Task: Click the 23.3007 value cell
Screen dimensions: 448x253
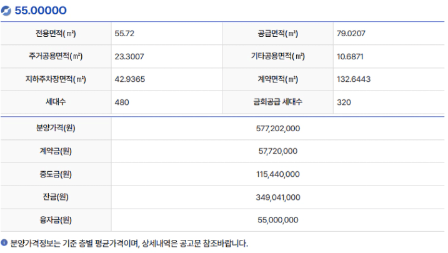Action: click(129, 56)
